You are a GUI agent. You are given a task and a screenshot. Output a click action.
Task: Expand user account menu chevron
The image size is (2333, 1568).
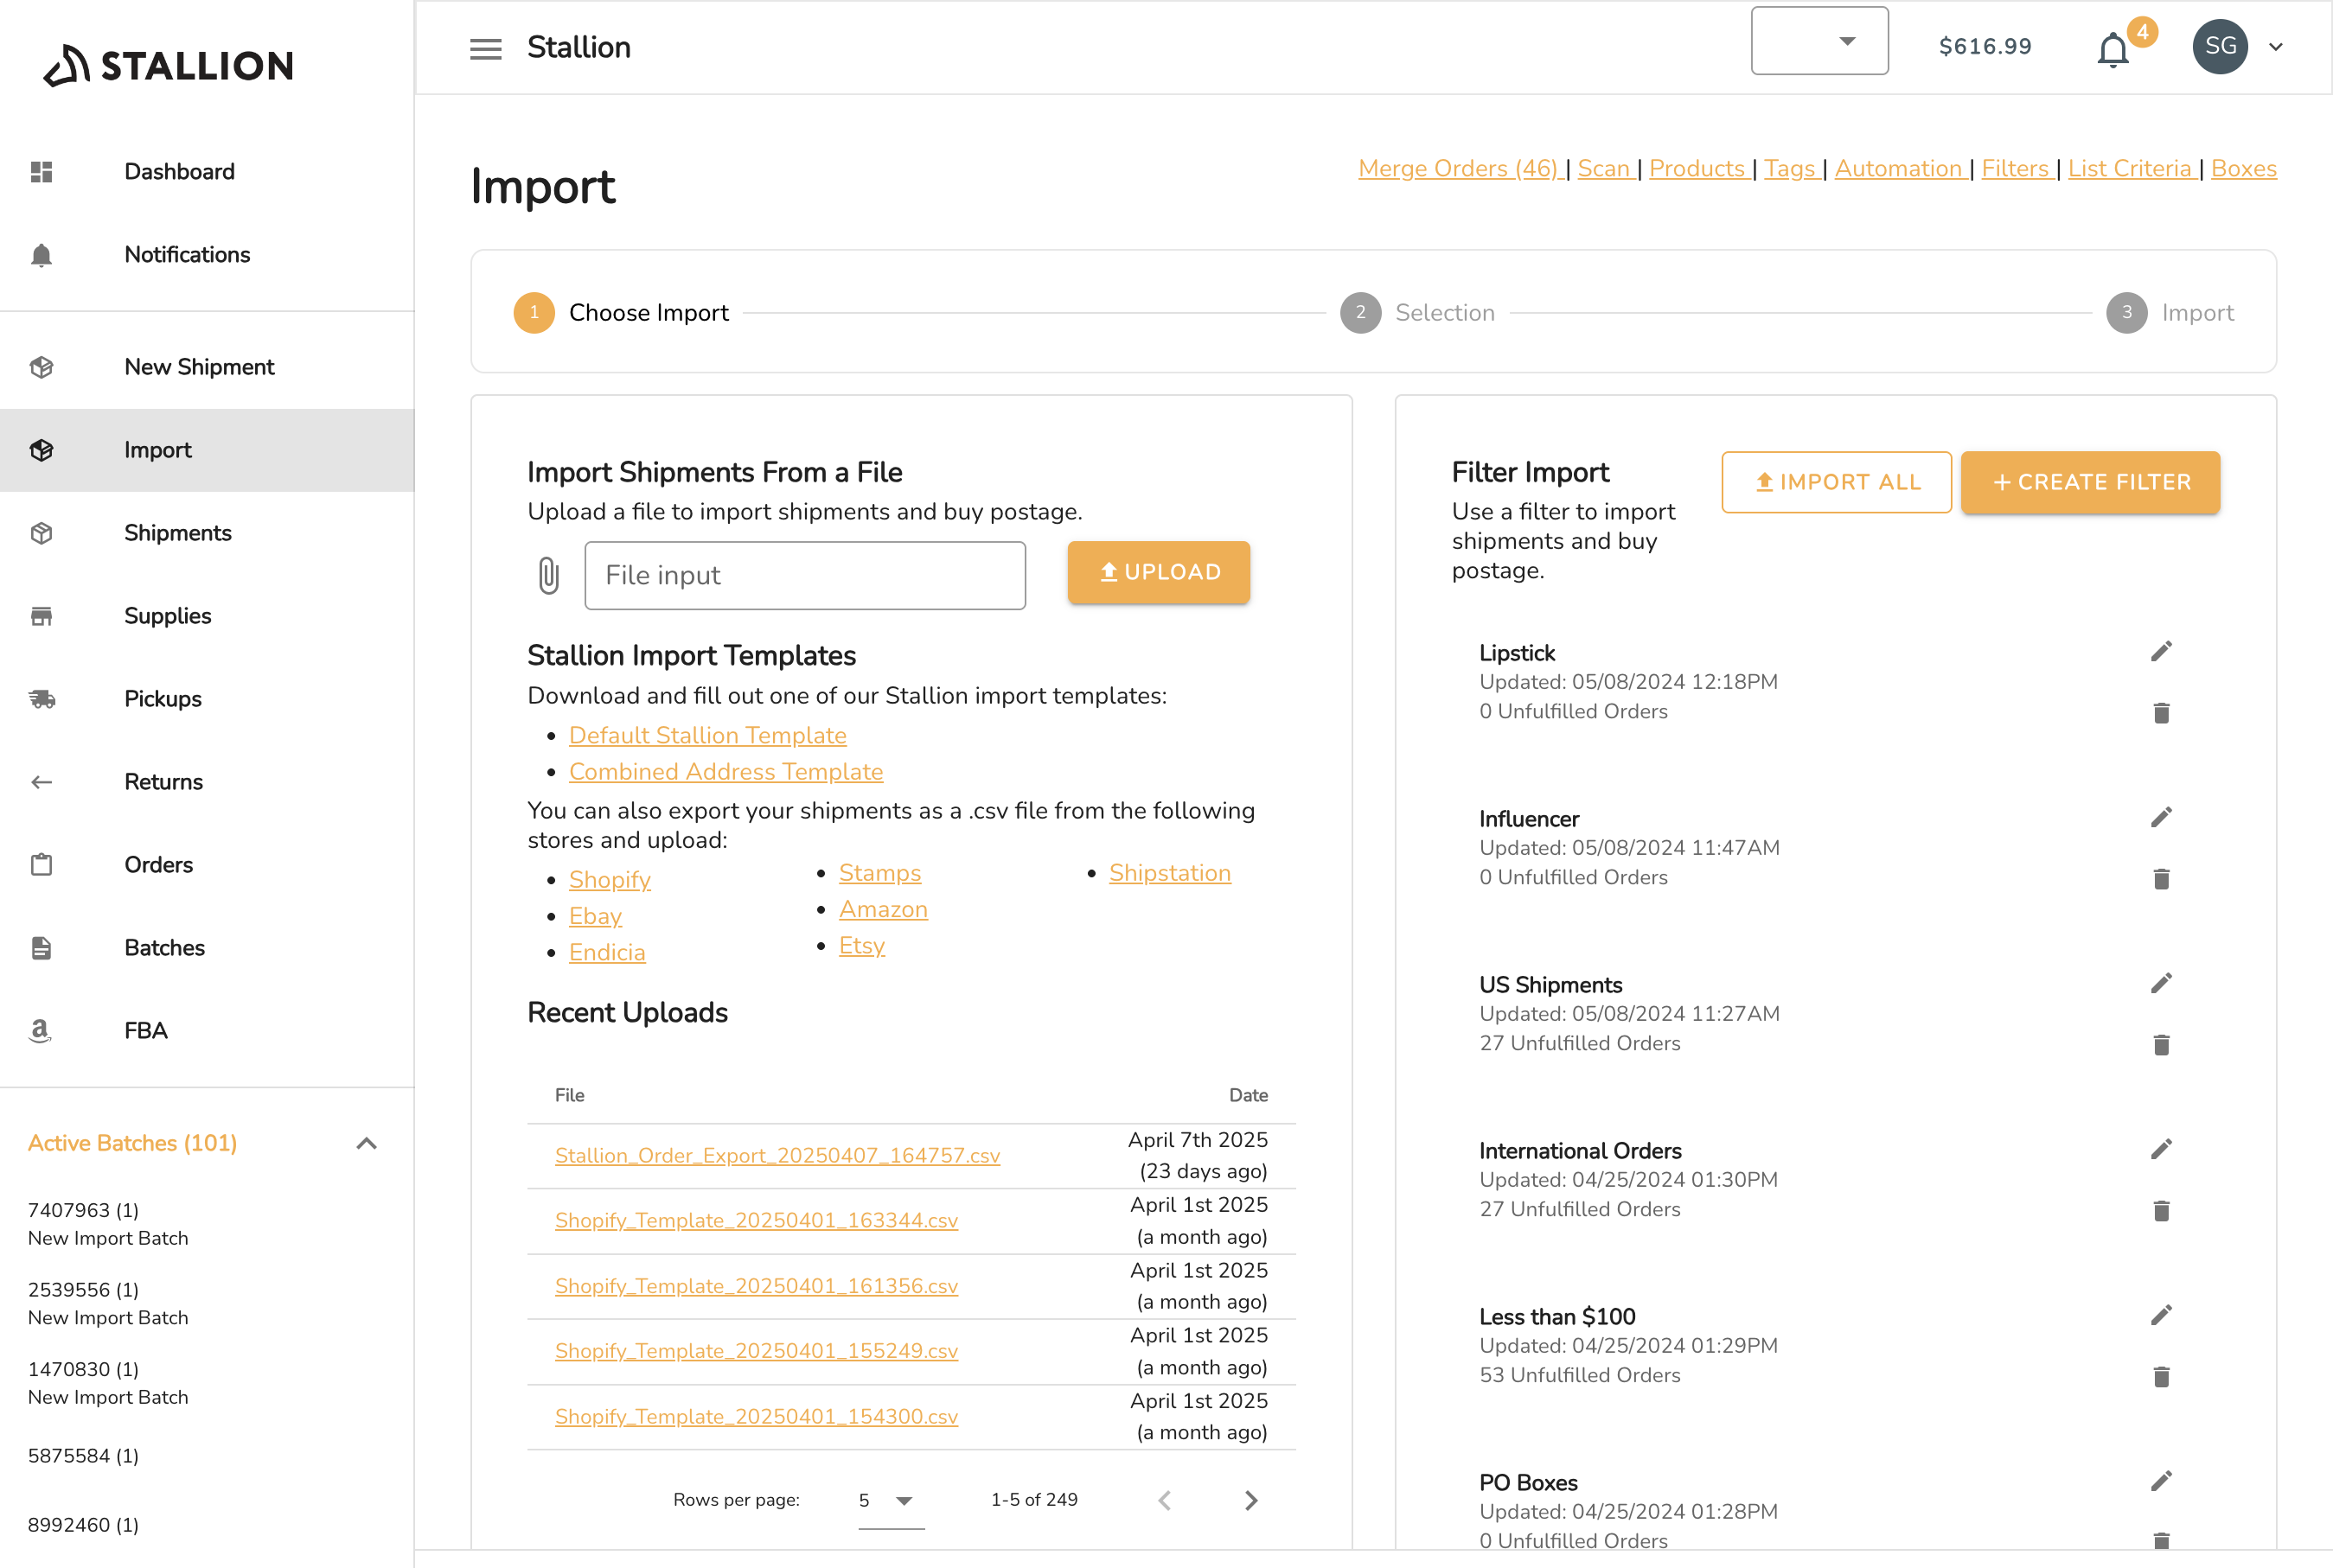2276,47
